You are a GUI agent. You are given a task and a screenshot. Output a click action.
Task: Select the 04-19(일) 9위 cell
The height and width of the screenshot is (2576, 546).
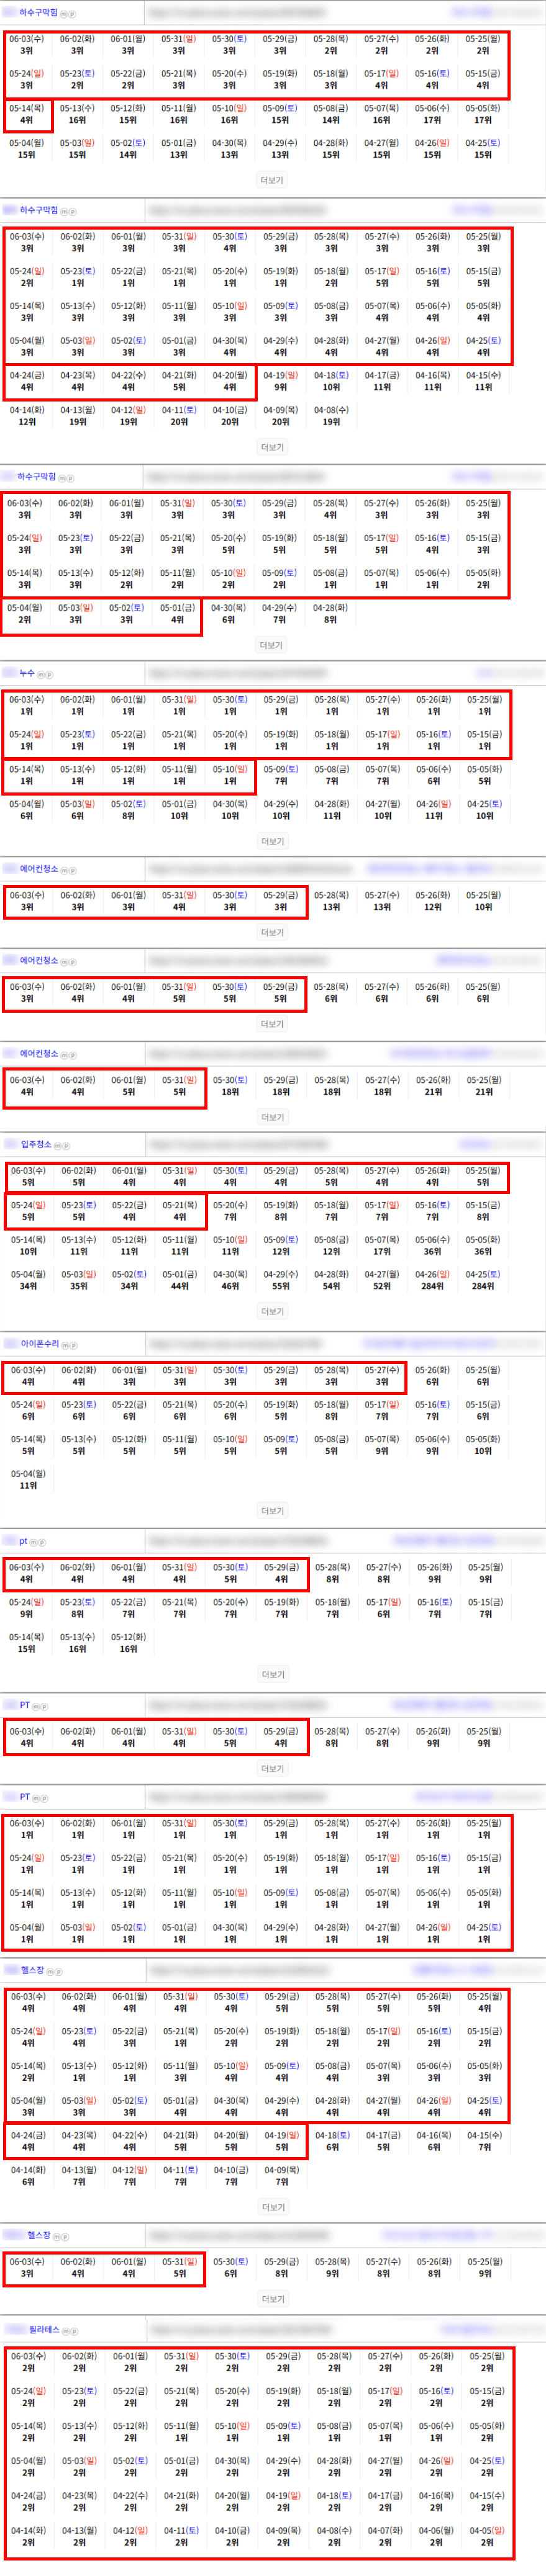(281, 381)
